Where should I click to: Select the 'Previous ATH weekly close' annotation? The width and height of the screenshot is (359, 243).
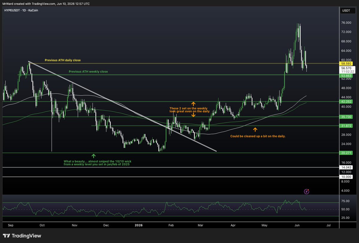[88, 72]
